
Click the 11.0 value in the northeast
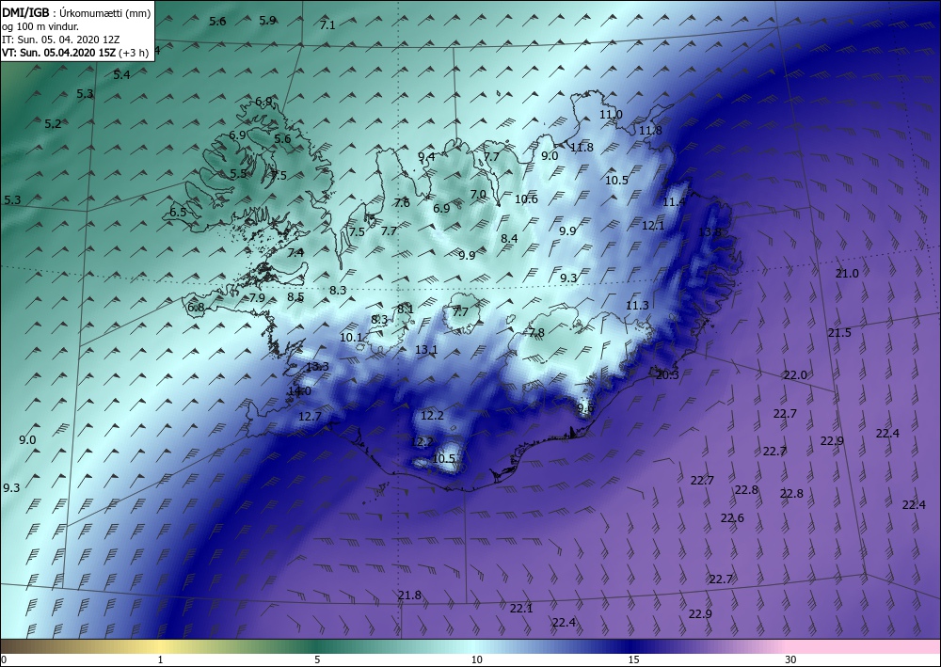tap(611, 115)
